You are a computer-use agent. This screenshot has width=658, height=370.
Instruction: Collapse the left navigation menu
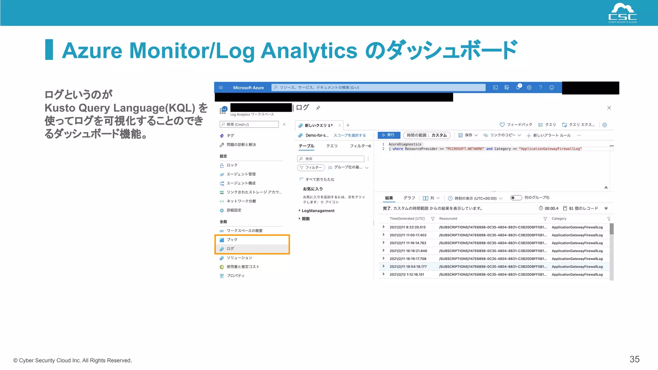(284, 124)
